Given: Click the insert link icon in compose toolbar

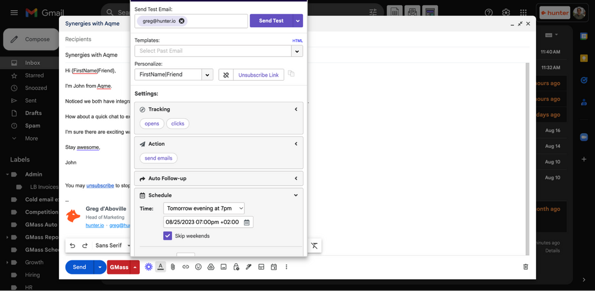Looking at the screenshot, I should coord(186,267).
